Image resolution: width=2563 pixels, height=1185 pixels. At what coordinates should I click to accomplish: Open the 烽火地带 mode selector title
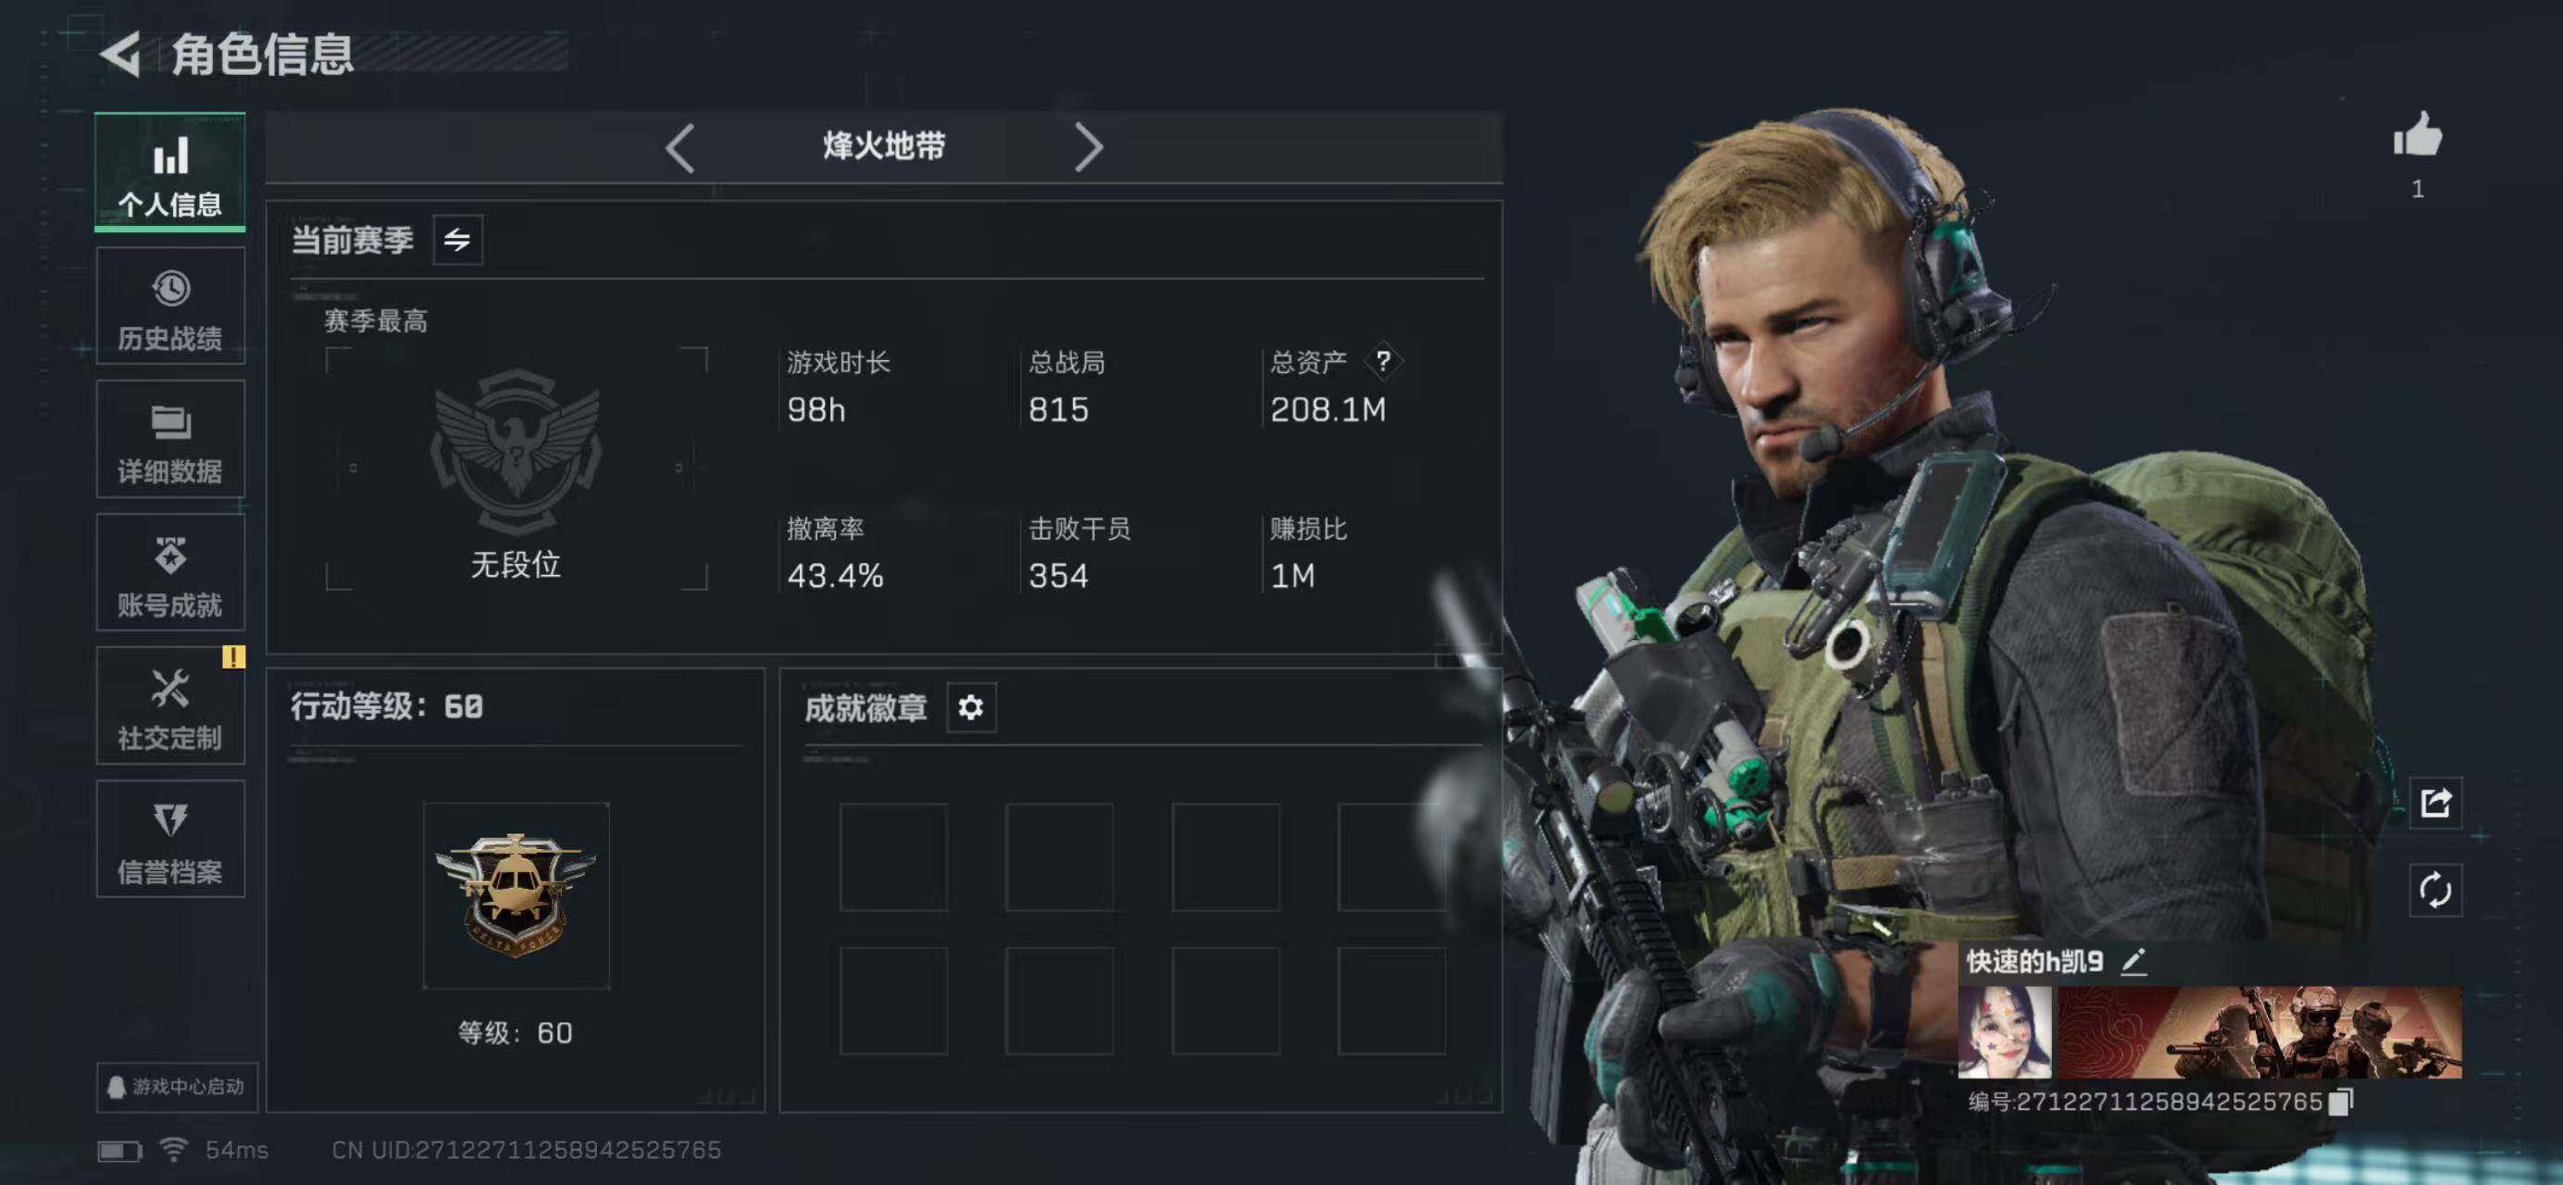tap(884, 146)
